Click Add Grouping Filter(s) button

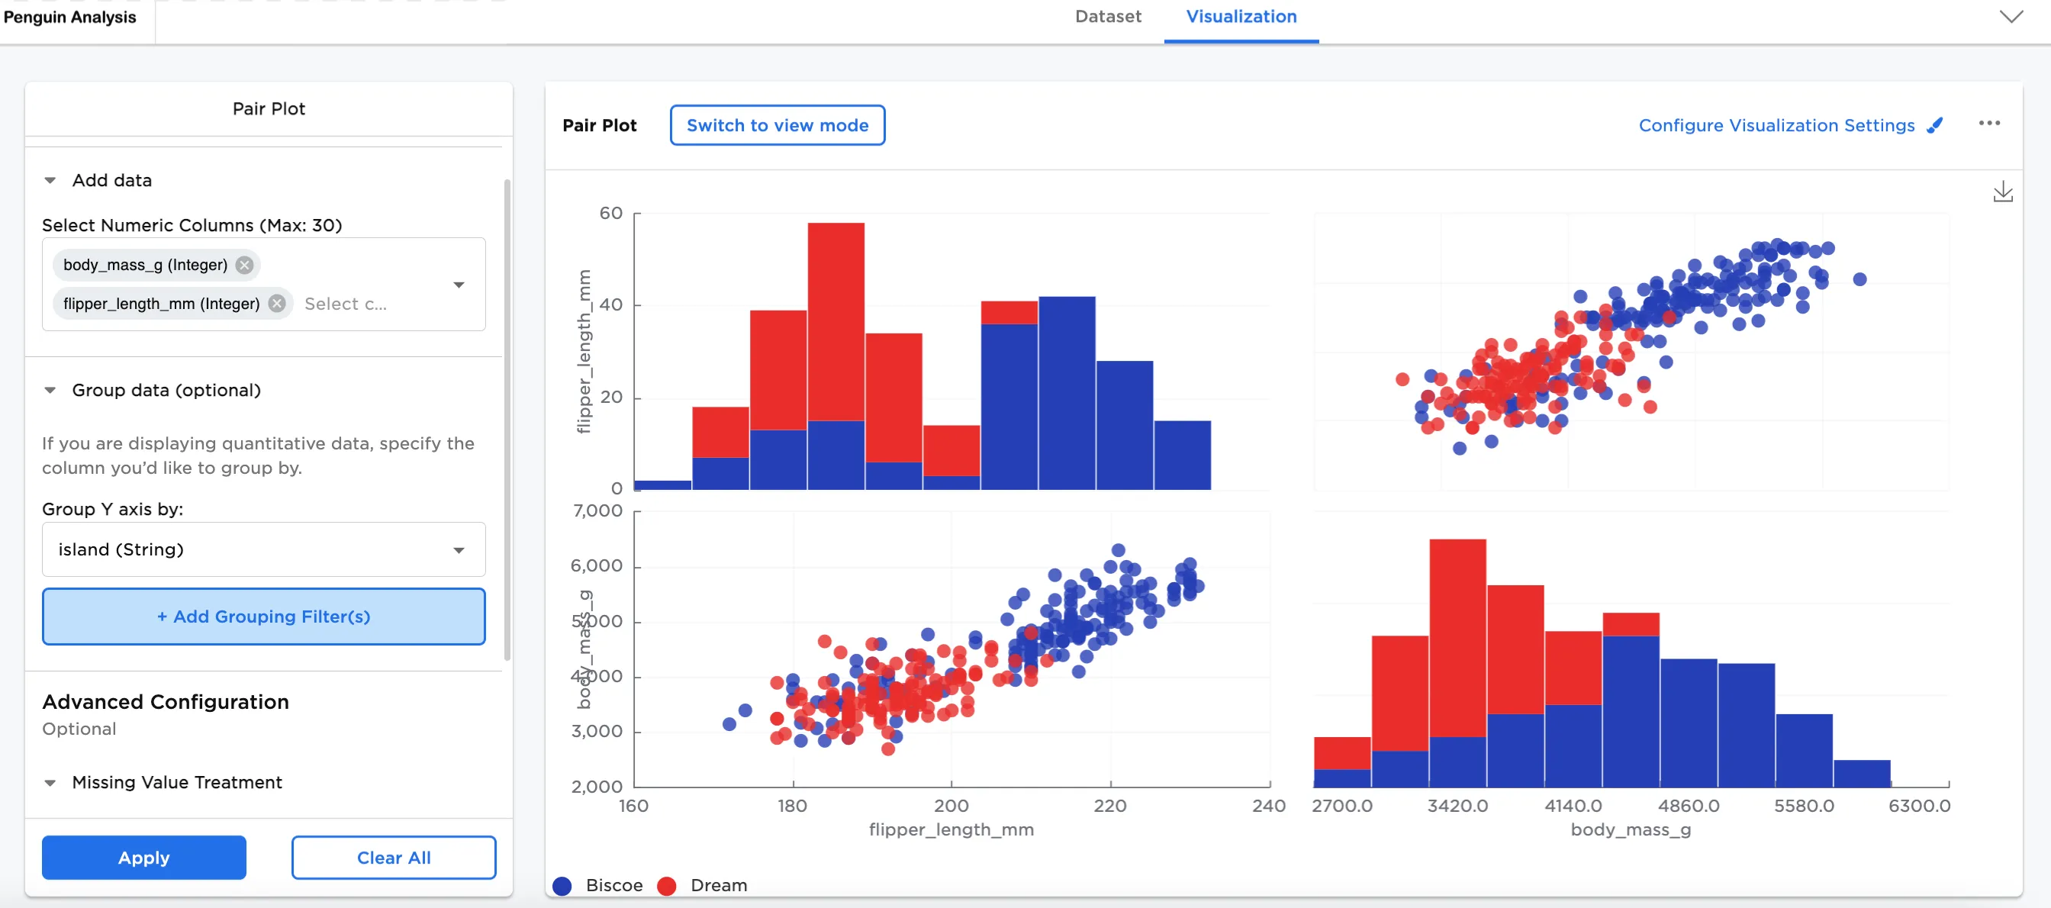pos(263,617)
